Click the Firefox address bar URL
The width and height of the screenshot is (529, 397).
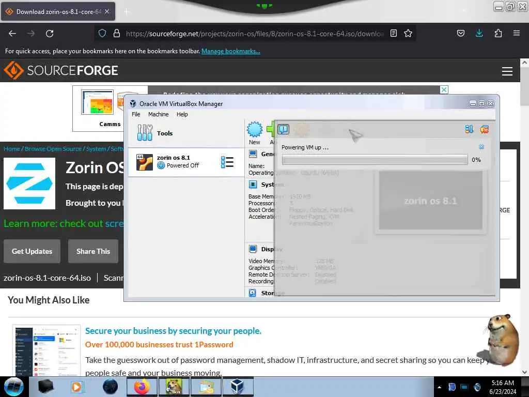coord(255,34)
